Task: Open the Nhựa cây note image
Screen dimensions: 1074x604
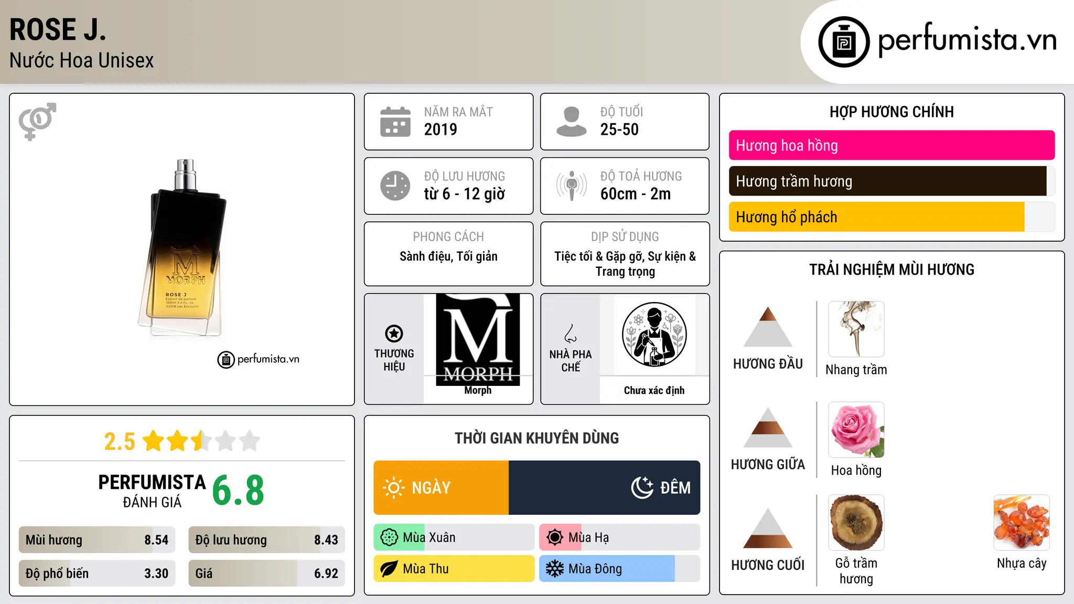Action: [x=1022, y=523]
